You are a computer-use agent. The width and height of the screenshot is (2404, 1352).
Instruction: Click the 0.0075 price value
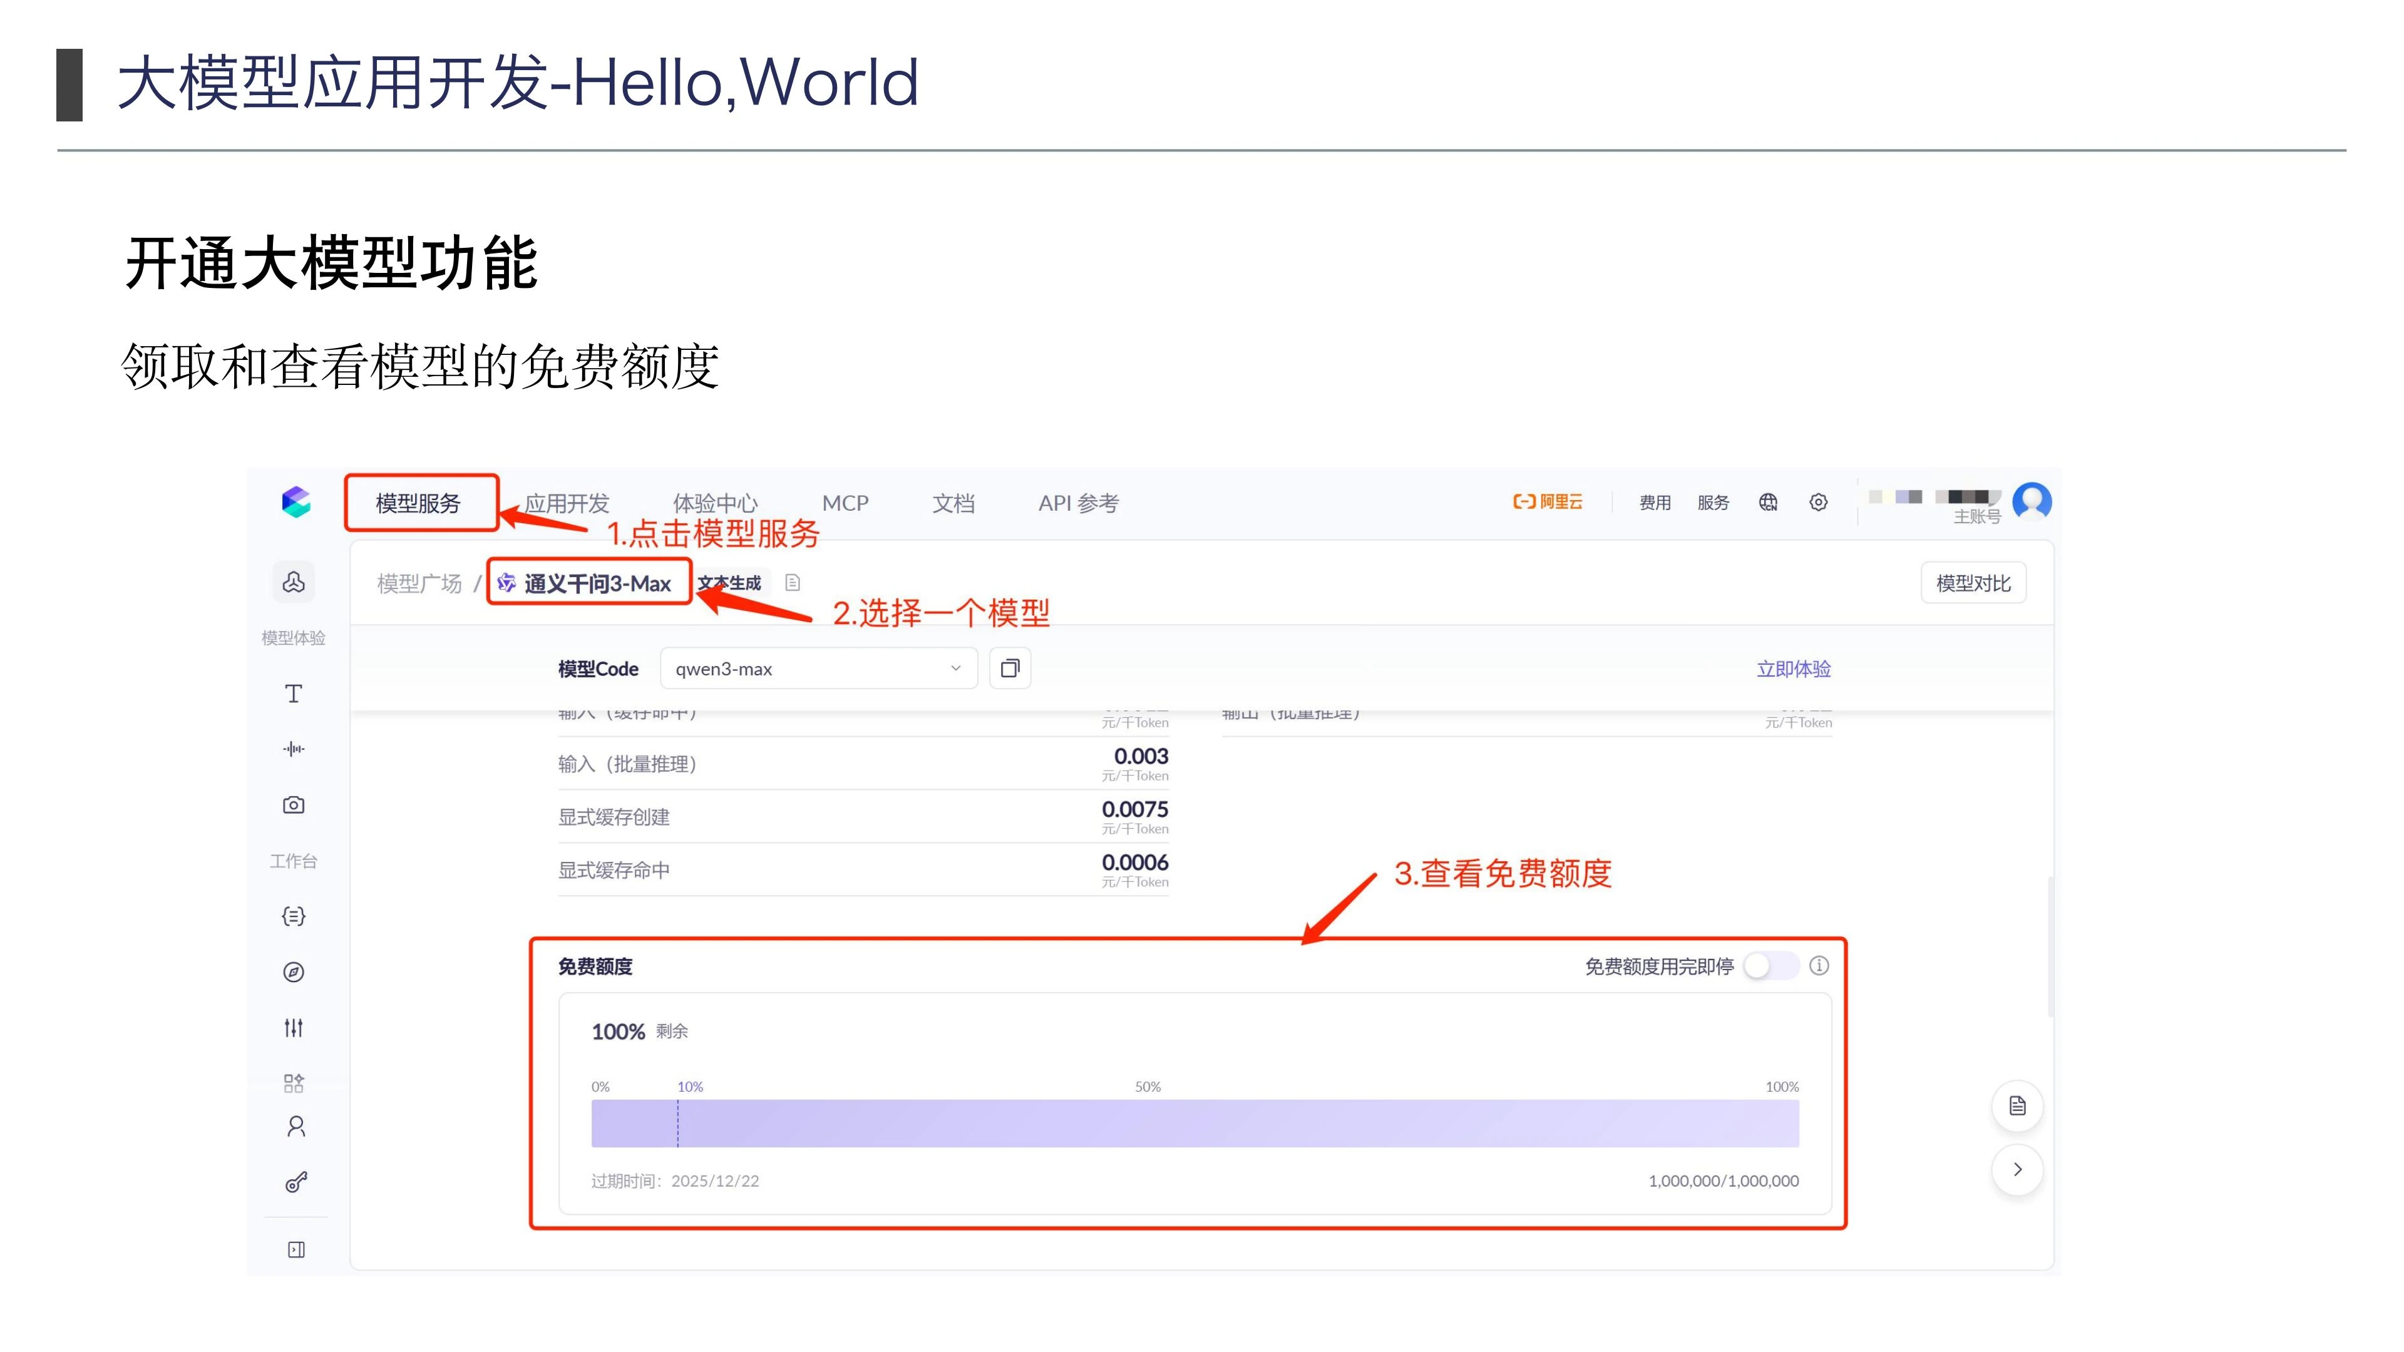pos(1135,809)
